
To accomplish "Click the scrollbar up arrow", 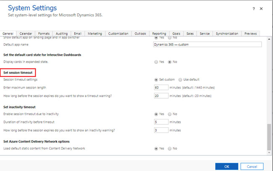I will tap(269, 39).
